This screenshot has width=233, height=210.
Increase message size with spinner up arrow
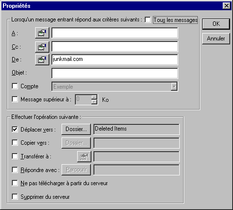point(94,97)
